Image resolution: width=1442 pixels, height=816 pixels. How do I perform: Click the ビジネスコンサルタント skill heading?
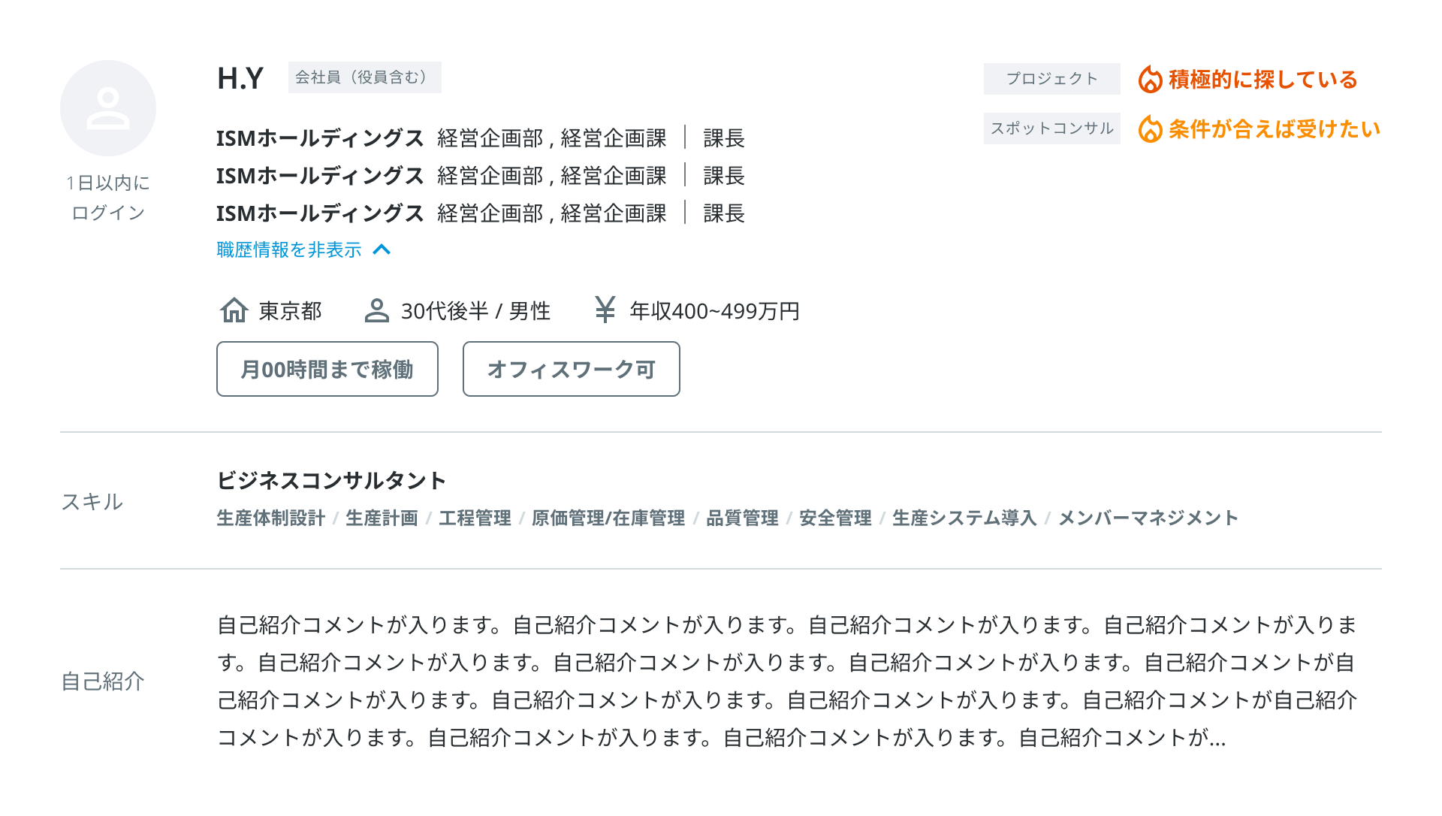(x=331, y=480)
